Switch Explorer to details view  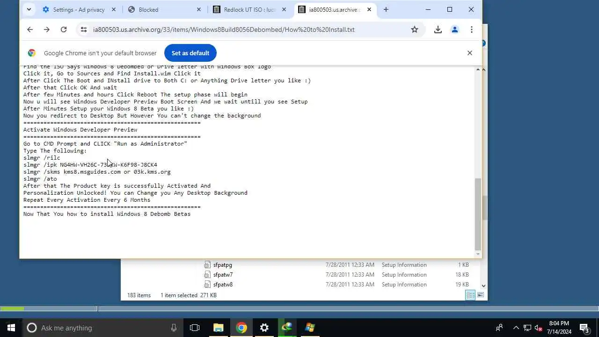pyautogui.click(x=470, y=295)
